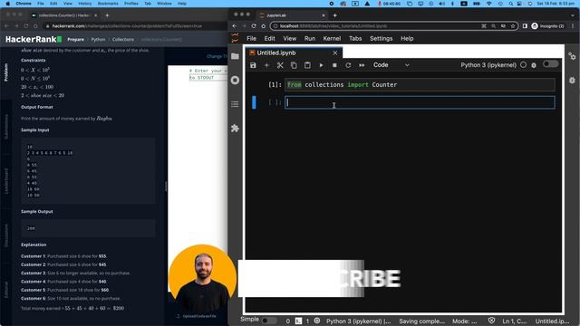Screen dimensions: 580x326
Task: Reload the JupyterLab browser page
Action: (254, 26)
